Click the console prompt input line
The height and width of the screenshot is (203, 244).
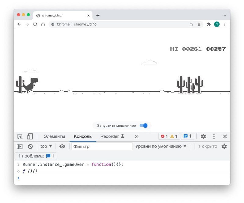[x=122, y=178]
